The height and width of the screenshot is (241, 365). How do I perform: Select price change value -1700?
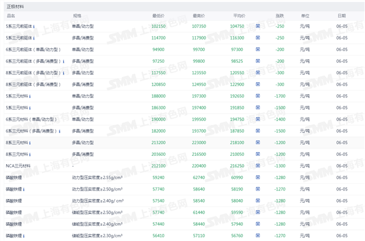click(280, 96)
